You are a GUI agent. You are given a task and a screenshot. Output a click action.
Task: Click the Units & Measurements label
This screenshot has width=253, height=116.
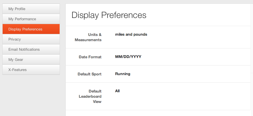click(88, 37)
